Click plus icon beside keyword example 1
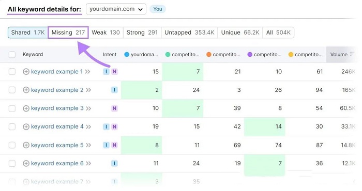Viewport: 362px width, 191px height. point(26,72)
